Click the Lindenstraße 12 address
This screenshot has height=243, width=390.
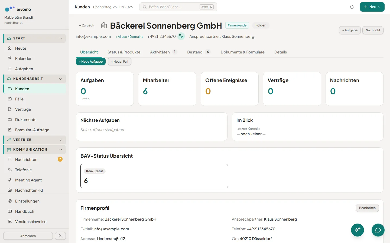click(x=111, y=239)
